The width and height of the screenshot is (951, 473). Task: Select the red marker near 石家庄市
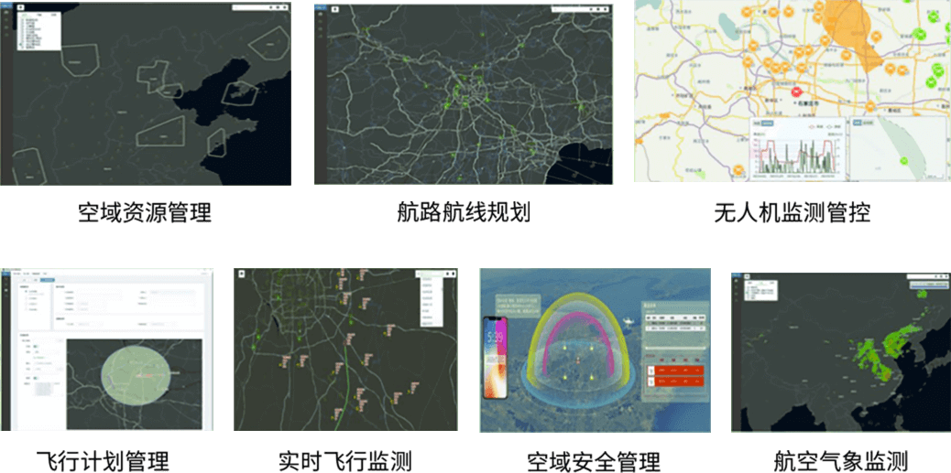tap(796, 91)
